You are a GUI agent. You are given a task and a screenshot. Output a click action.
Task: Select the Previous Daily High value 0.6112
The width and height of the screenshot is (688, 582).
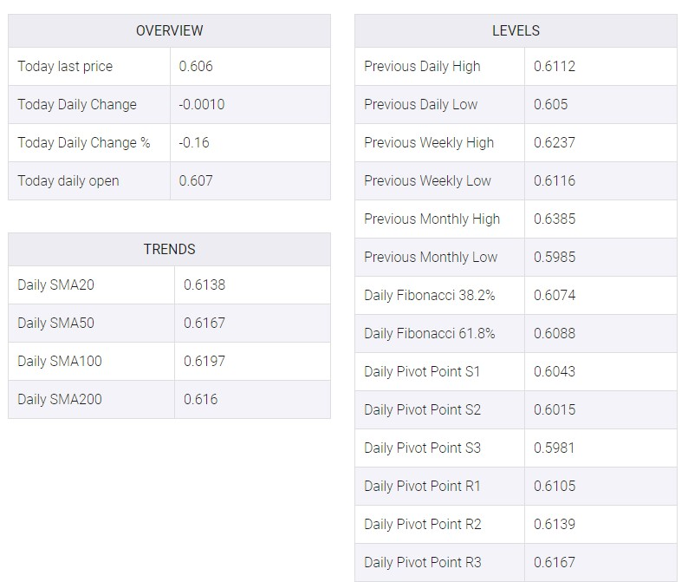tap(555, 66)
